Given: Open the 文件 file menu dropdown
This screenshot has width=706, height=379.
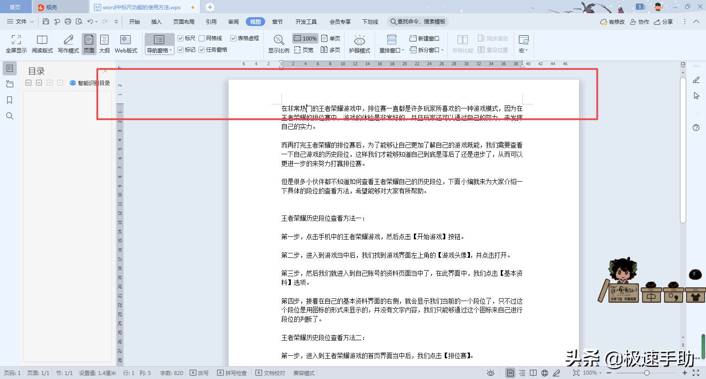Looking at the screenshot, I should coord(20,22).
